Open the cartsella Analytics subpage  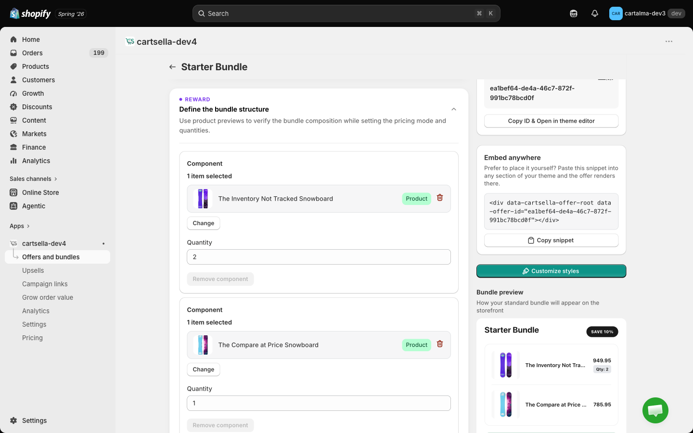pos(36,311)
